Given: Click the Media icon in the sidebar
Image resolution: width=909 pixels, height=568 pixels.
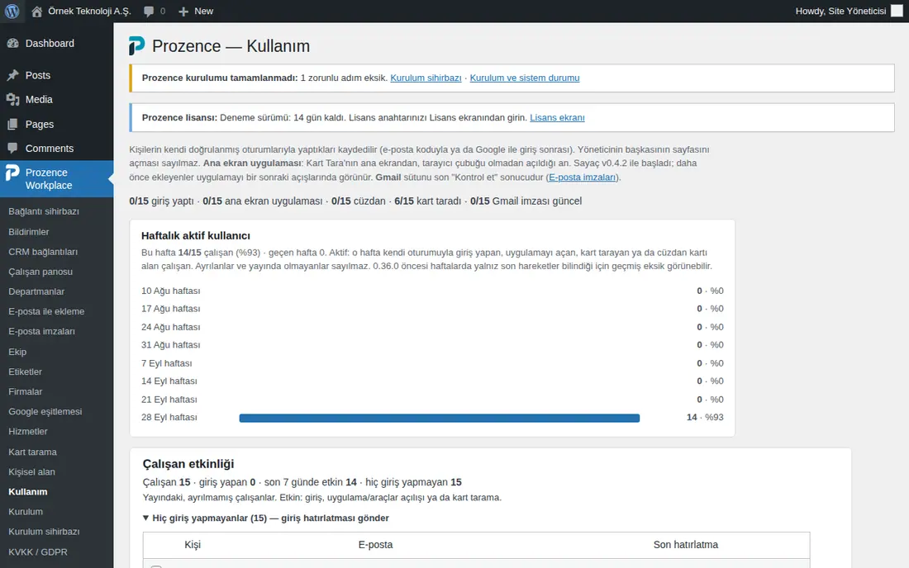Looking at the screenshot, I should 12,100.
